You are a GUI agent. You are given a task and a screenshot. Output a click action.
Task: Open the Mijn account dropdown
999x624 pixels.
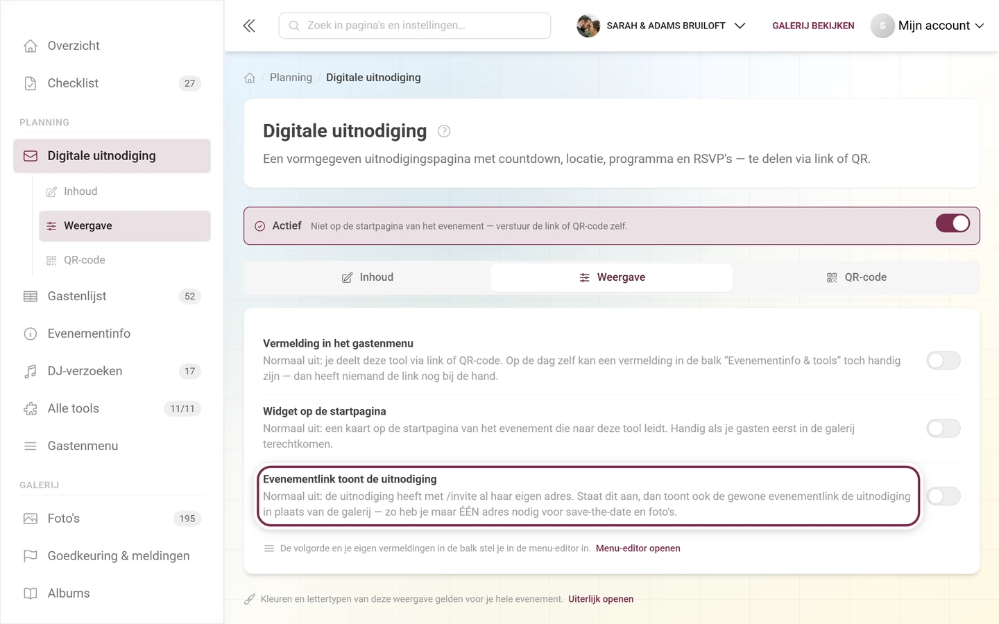928,26
